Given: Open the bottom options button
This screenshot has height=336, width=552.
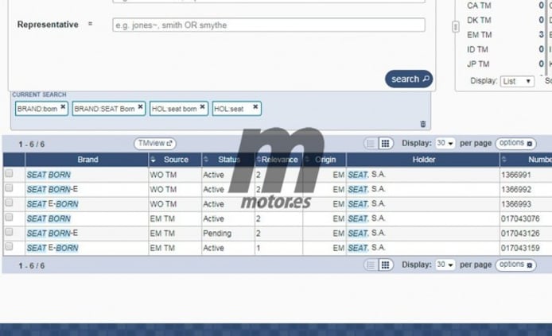Looking at the screenshot, I should pos(515,265).
